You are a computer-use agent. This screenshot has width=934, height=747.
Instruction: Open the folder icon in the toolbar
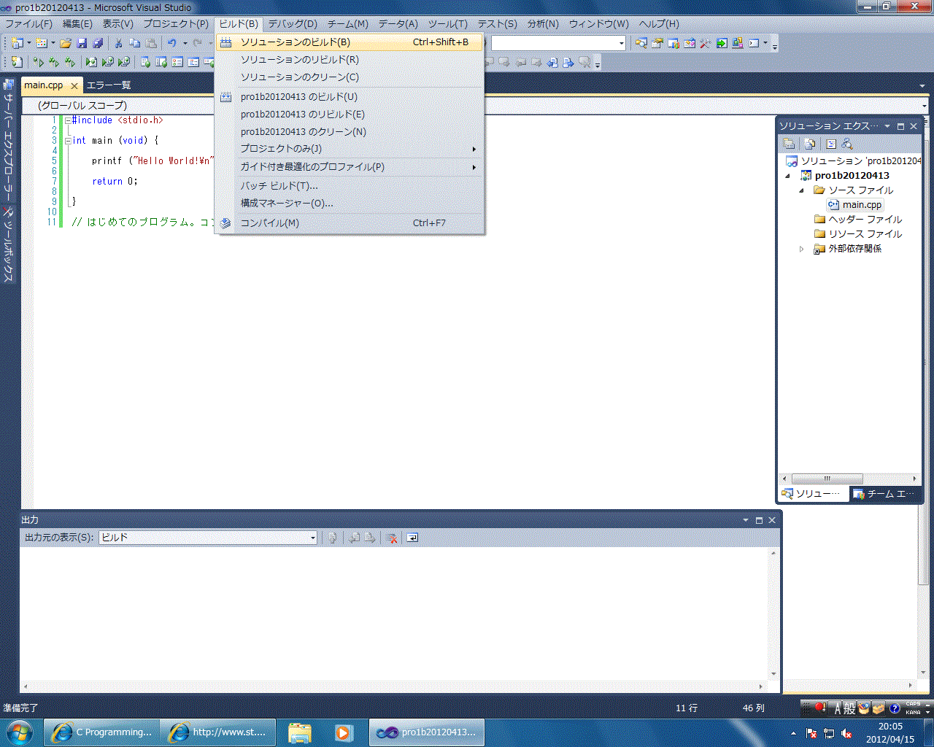66,43
